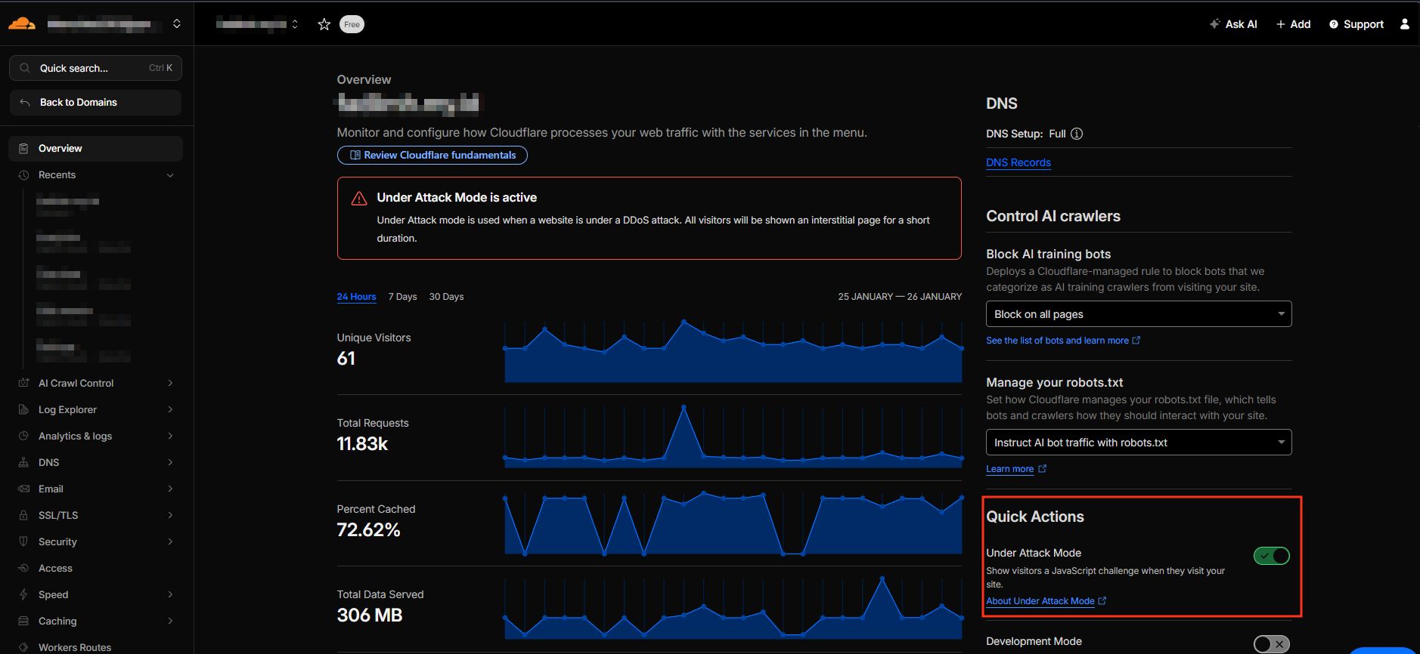The height and width of the screenshot is (654, 1420).
Task: Open the user profile icon
Action: coord(1404,24)
